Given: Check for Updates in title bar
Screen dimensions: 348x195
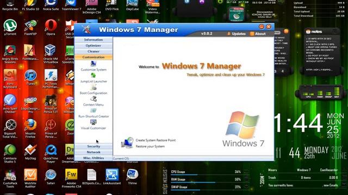Looking at the screenshot, I should click(237, 34).
